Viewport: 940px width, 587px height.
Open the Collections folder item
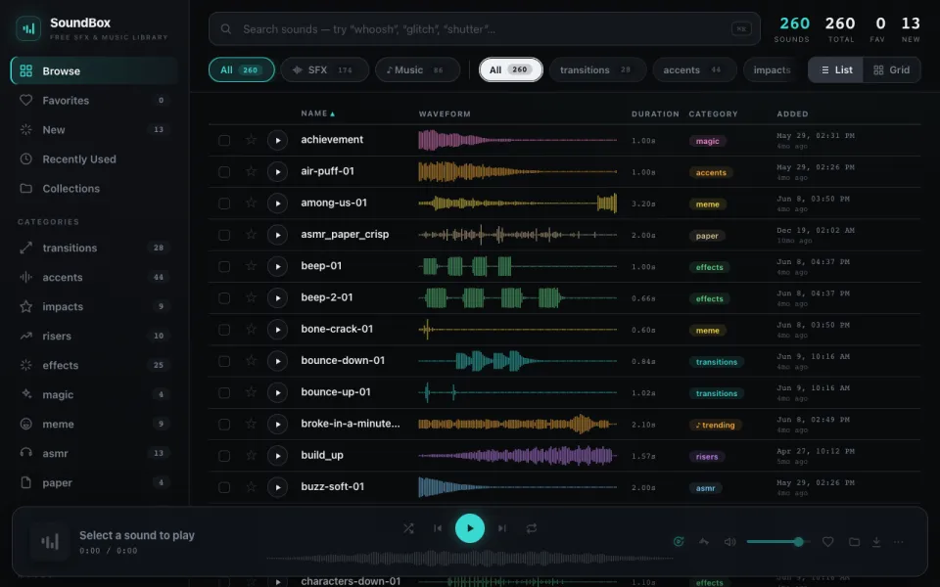click(x=94, y=189)
